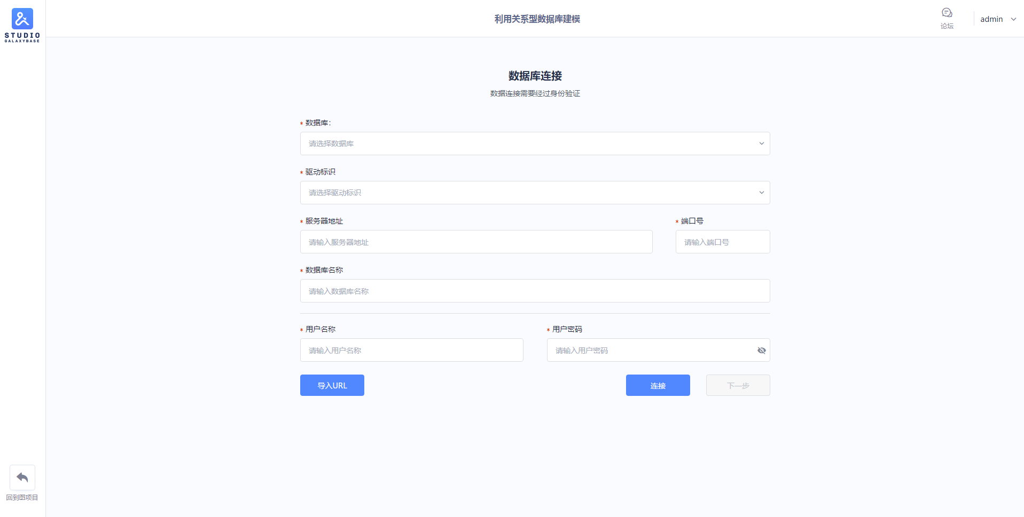The height and width of the screenshot is (517, 1024).
Task: Click the disabled 下一步 button
Action: click(738, 385)
